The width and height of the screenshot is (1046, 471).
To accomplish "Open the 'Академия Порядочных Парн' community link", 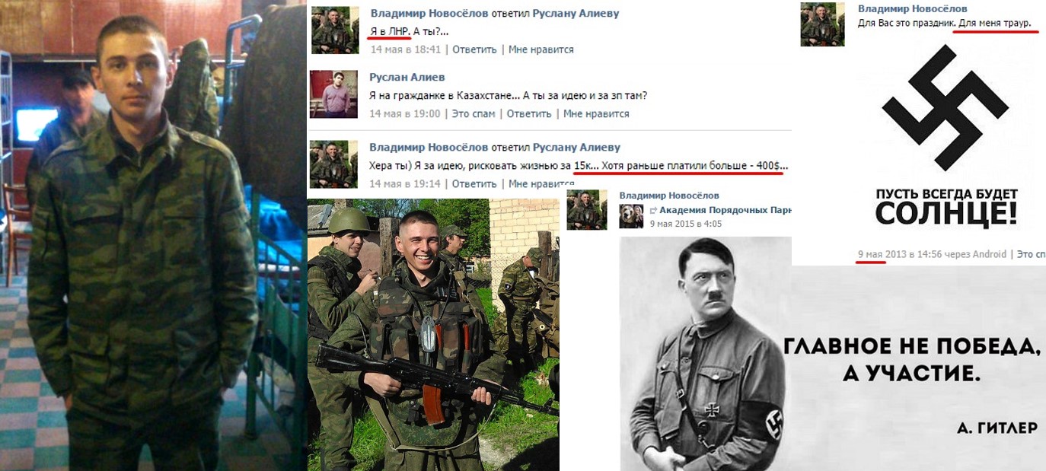I will [x=726, y=210].
